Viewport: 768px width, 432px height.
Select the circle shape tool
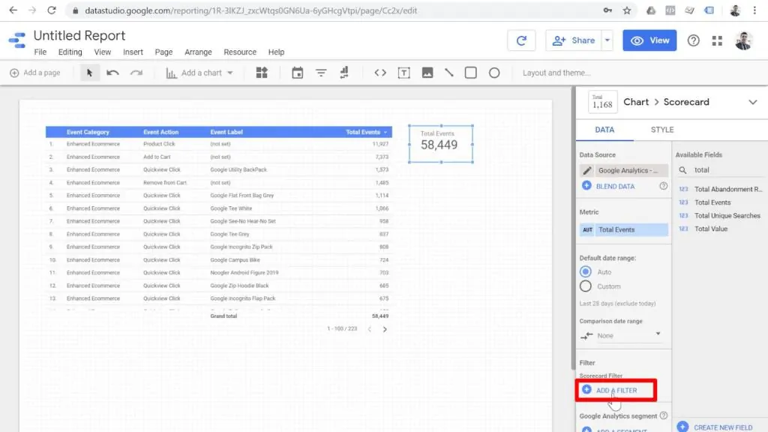494,73
